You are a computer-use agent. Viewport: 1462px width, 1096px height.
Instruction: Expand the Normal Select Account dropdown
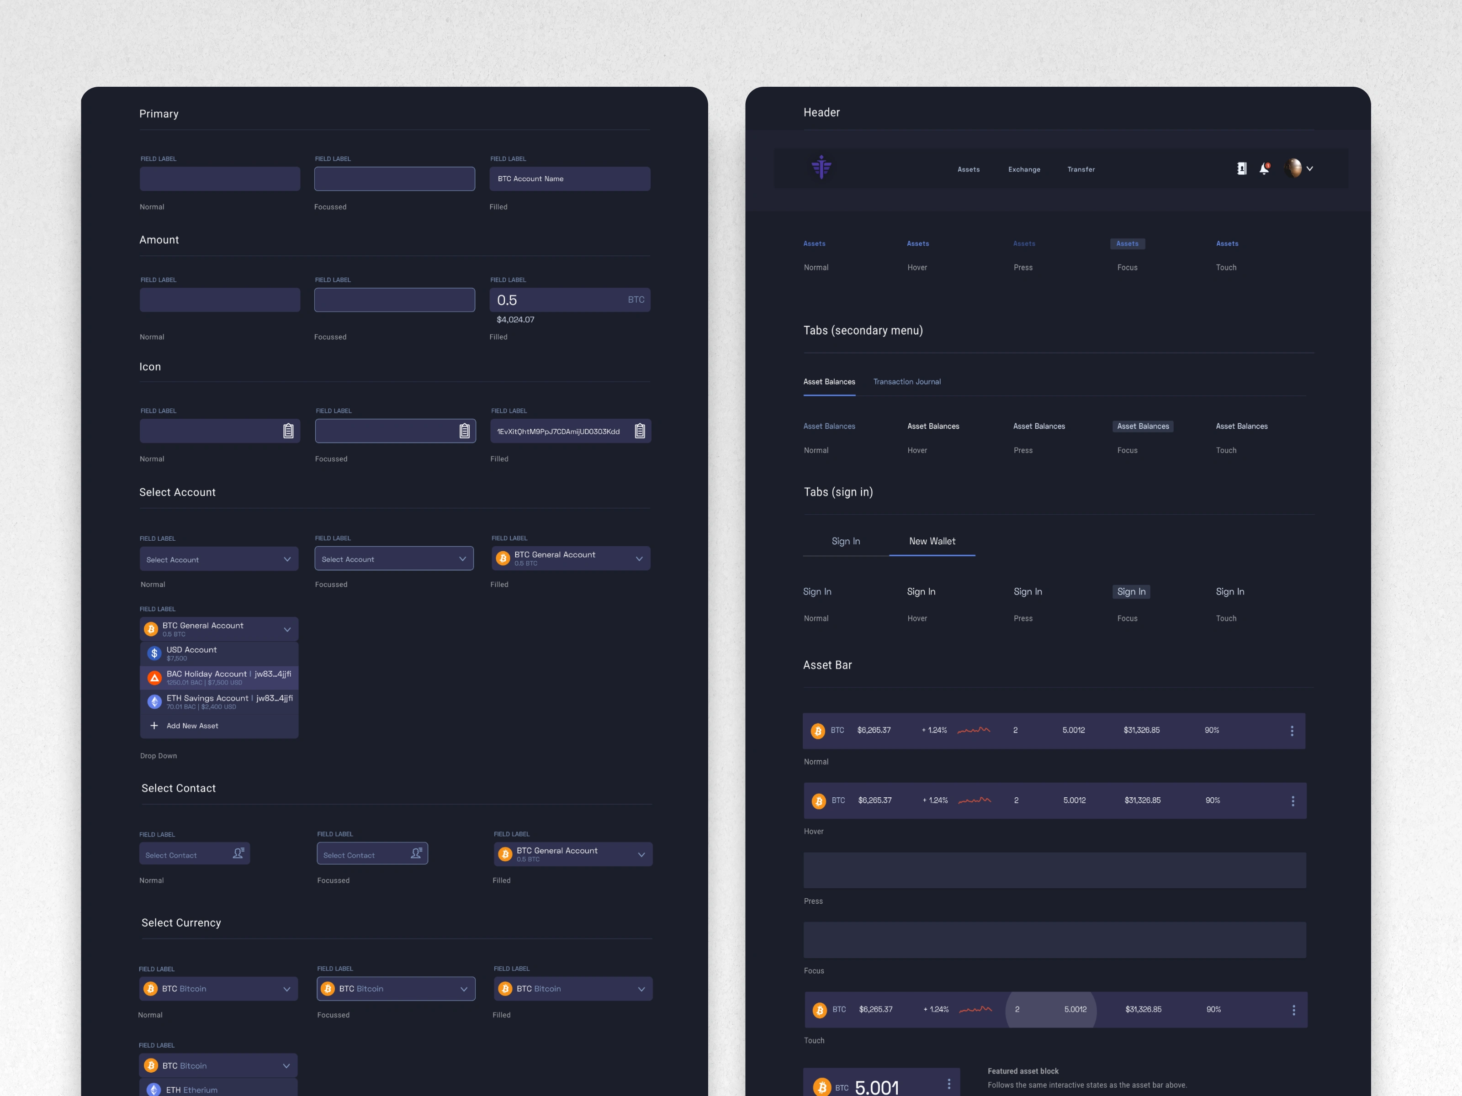pyautogui.click(x=287, y=559)
